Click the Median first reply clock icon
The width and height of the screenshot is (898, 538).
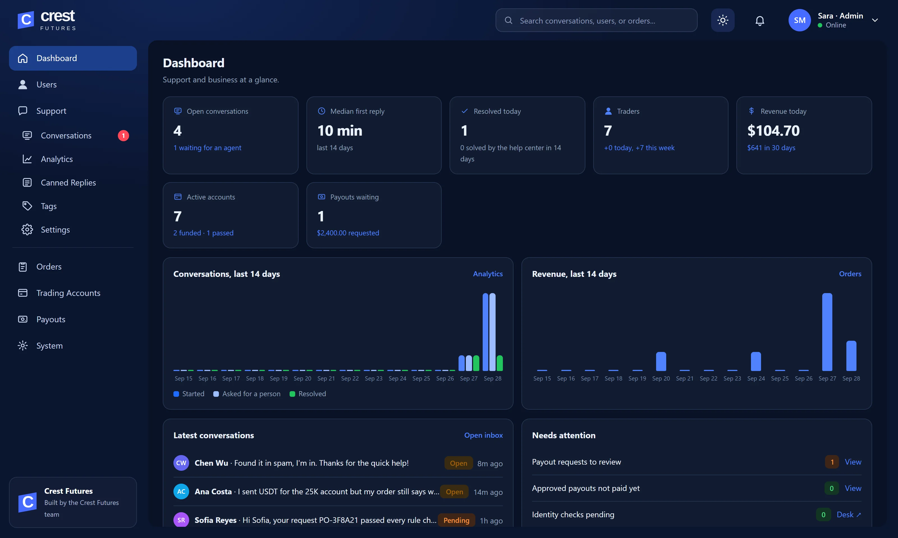click(321, 111)
